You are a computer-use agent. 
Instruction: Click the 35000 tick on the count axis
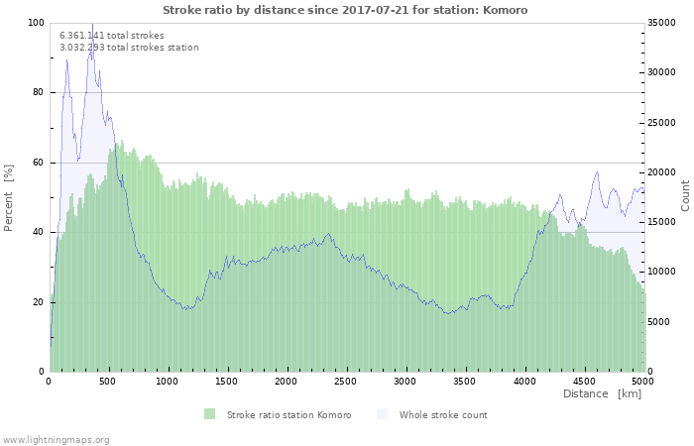(663, 23)
